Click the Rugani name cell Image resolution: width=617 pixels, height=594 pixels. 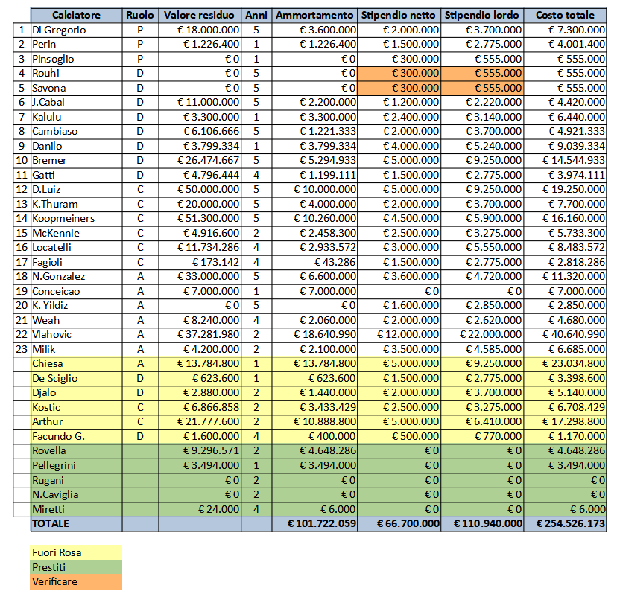tap(76, 480)
